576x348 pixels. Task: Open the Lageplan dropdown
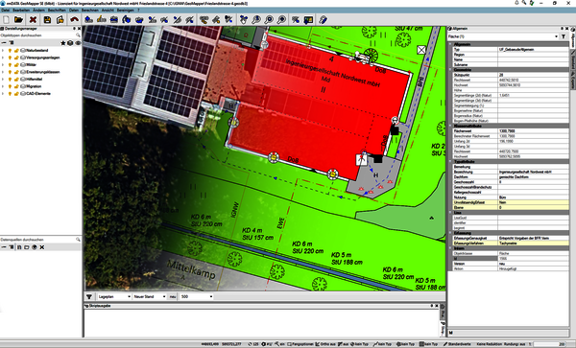point(114,296)
